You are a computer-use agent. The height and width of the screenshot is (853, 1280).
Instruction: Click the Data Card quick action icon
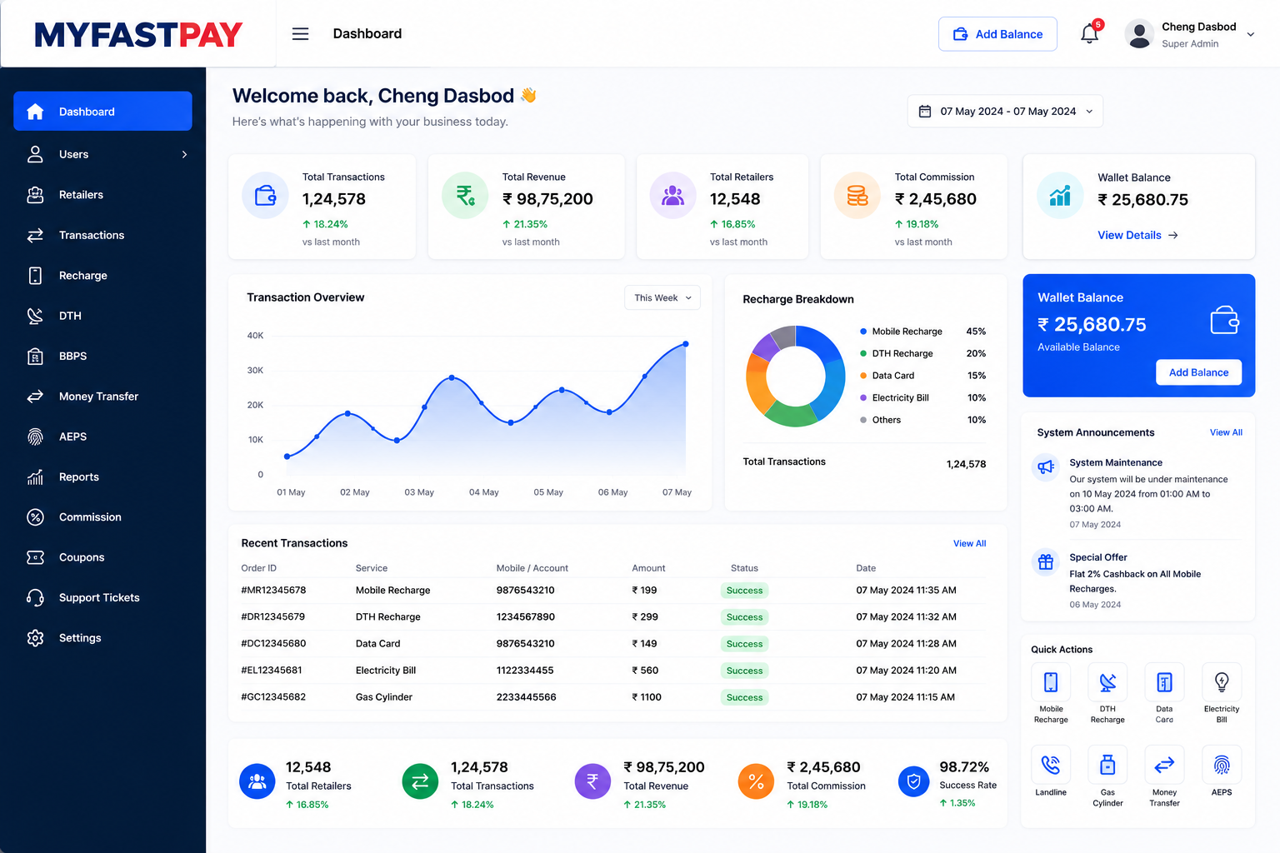1164,682
